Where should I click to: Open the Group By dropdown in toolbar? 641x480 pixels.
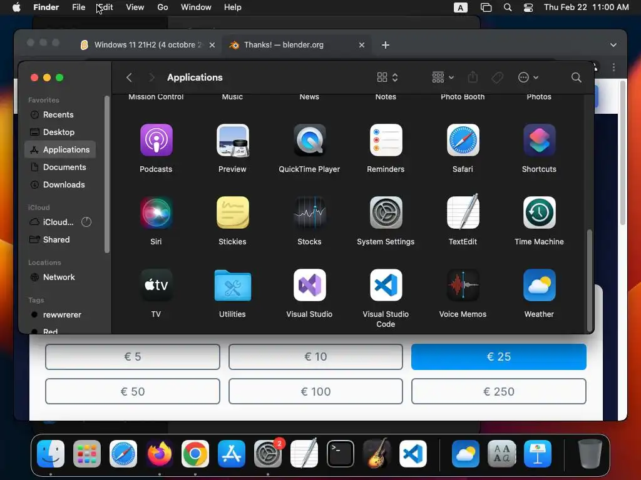(443, 77)
